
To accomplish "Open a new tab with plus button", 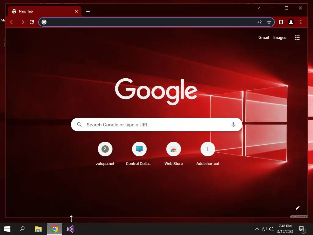I will point(88,11).
